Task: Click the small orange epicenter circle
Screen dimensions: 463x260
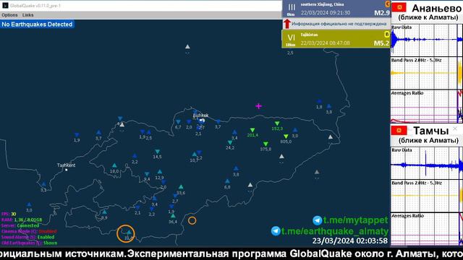Action: coord(192,220)
